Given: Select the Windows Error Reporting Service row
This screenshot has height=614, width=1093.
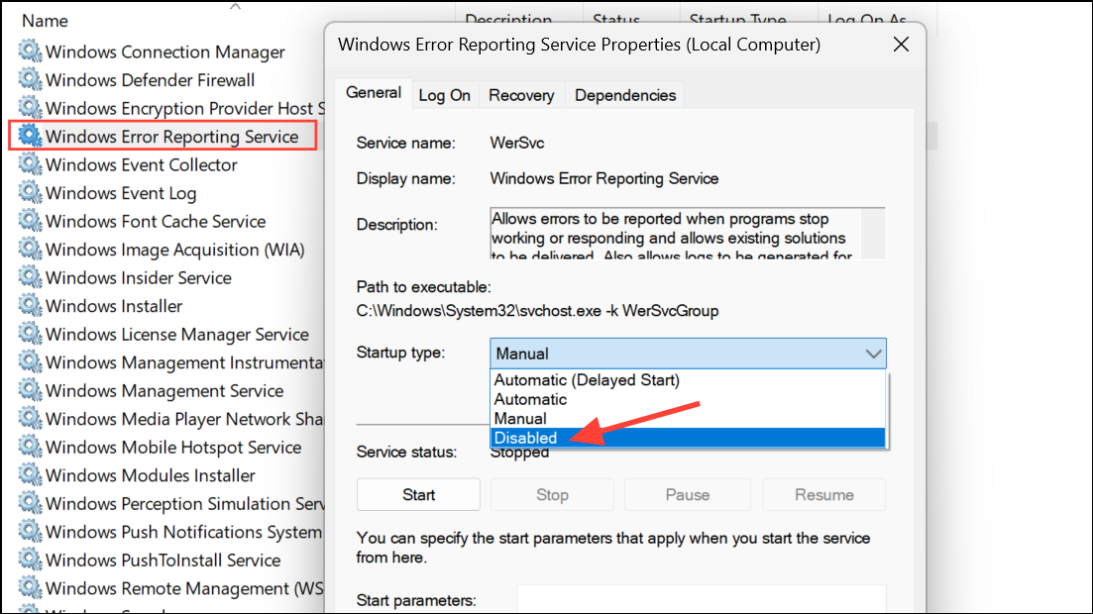Looking at the screenshot, I should coord(163,136).
